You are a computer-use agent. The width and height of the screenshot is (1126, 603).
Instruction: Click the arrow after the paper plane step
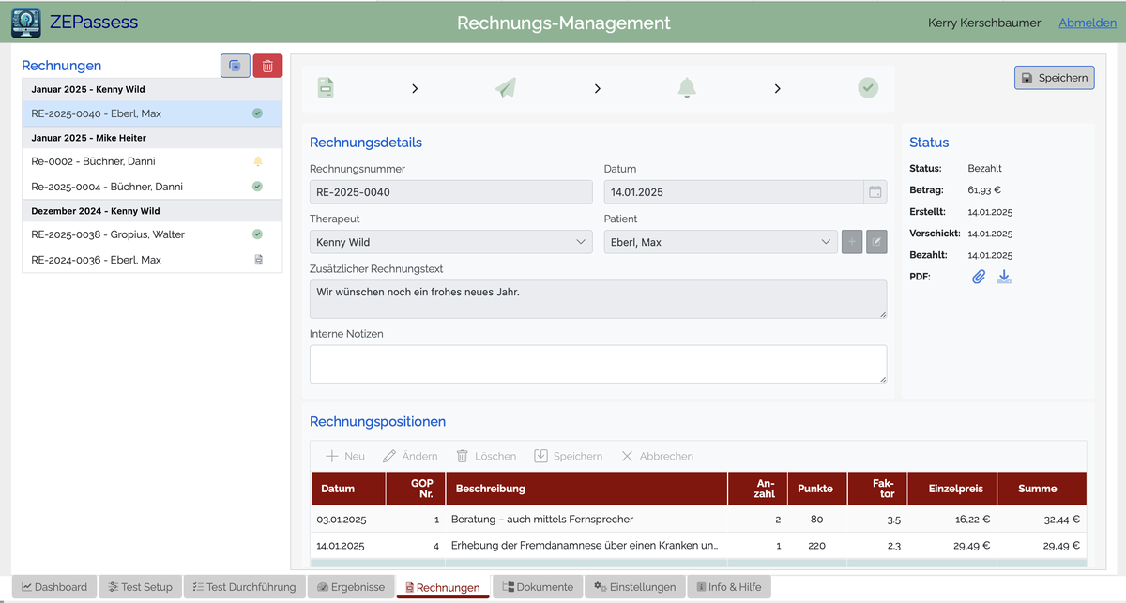(x=597, y=88)
